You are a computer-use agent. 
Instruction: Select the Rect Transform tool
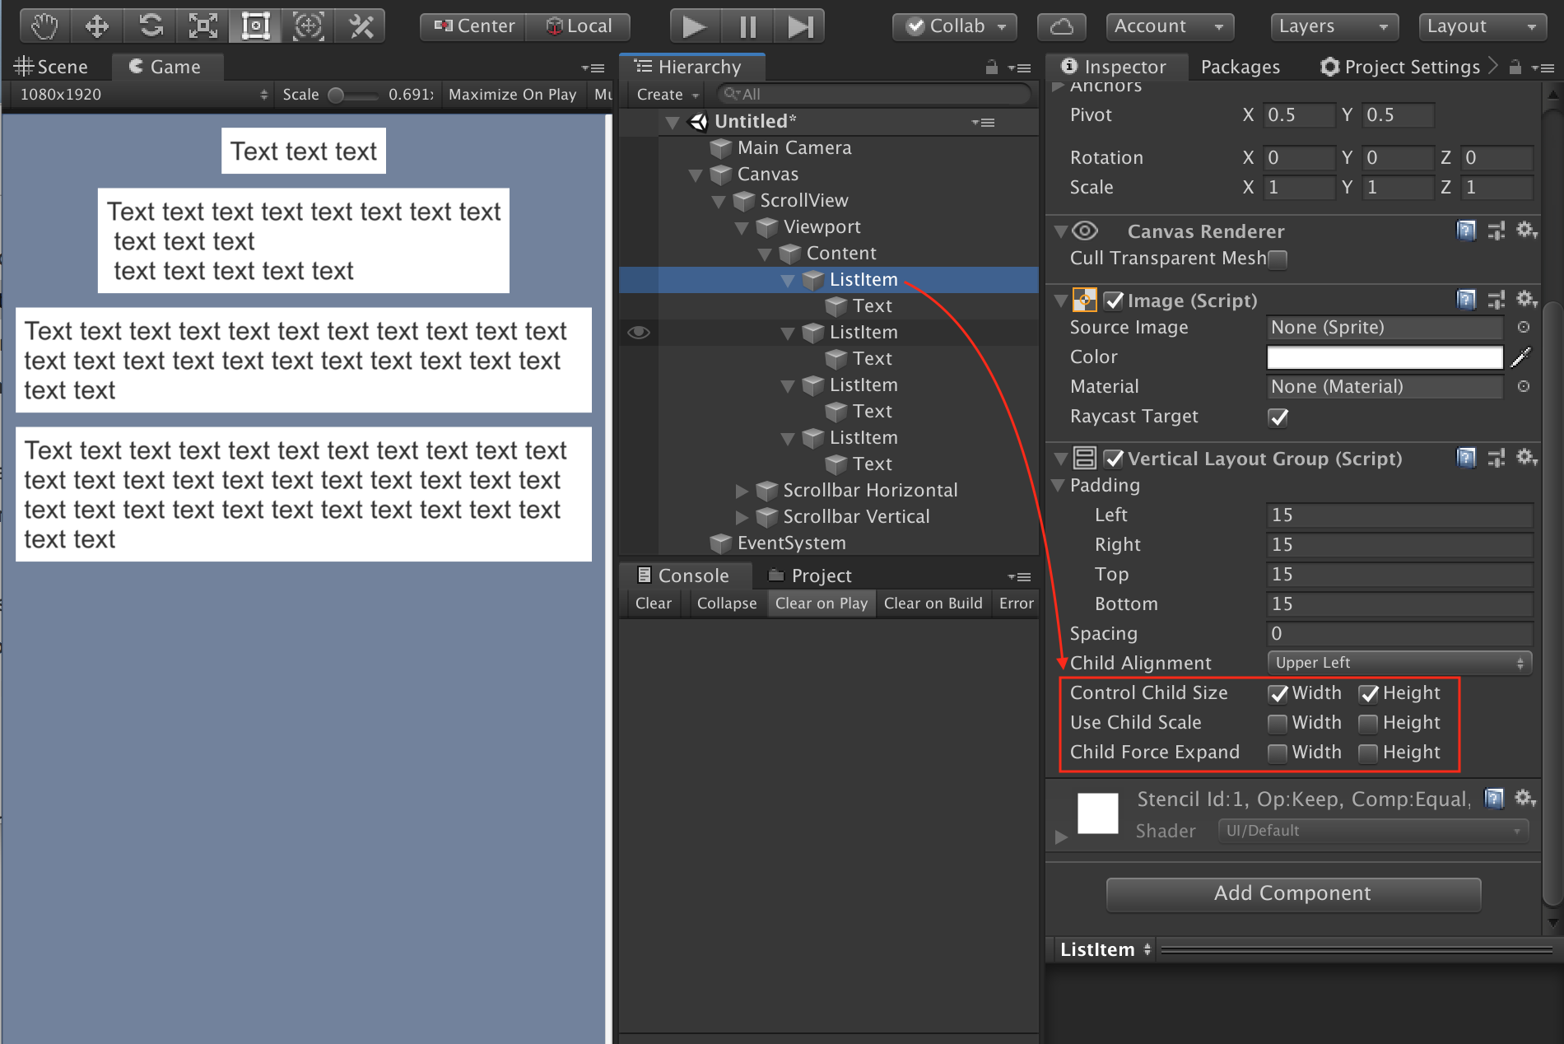pos(255,26)
